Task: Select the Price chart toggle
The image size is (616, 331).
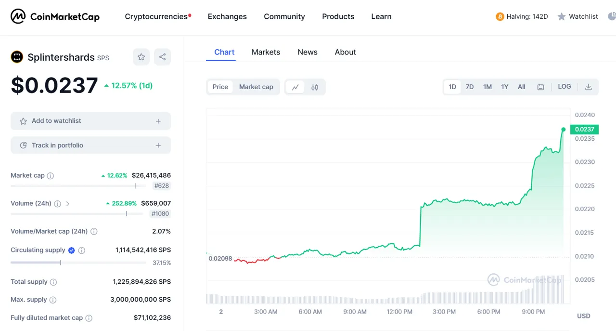Action: point(220,87)
